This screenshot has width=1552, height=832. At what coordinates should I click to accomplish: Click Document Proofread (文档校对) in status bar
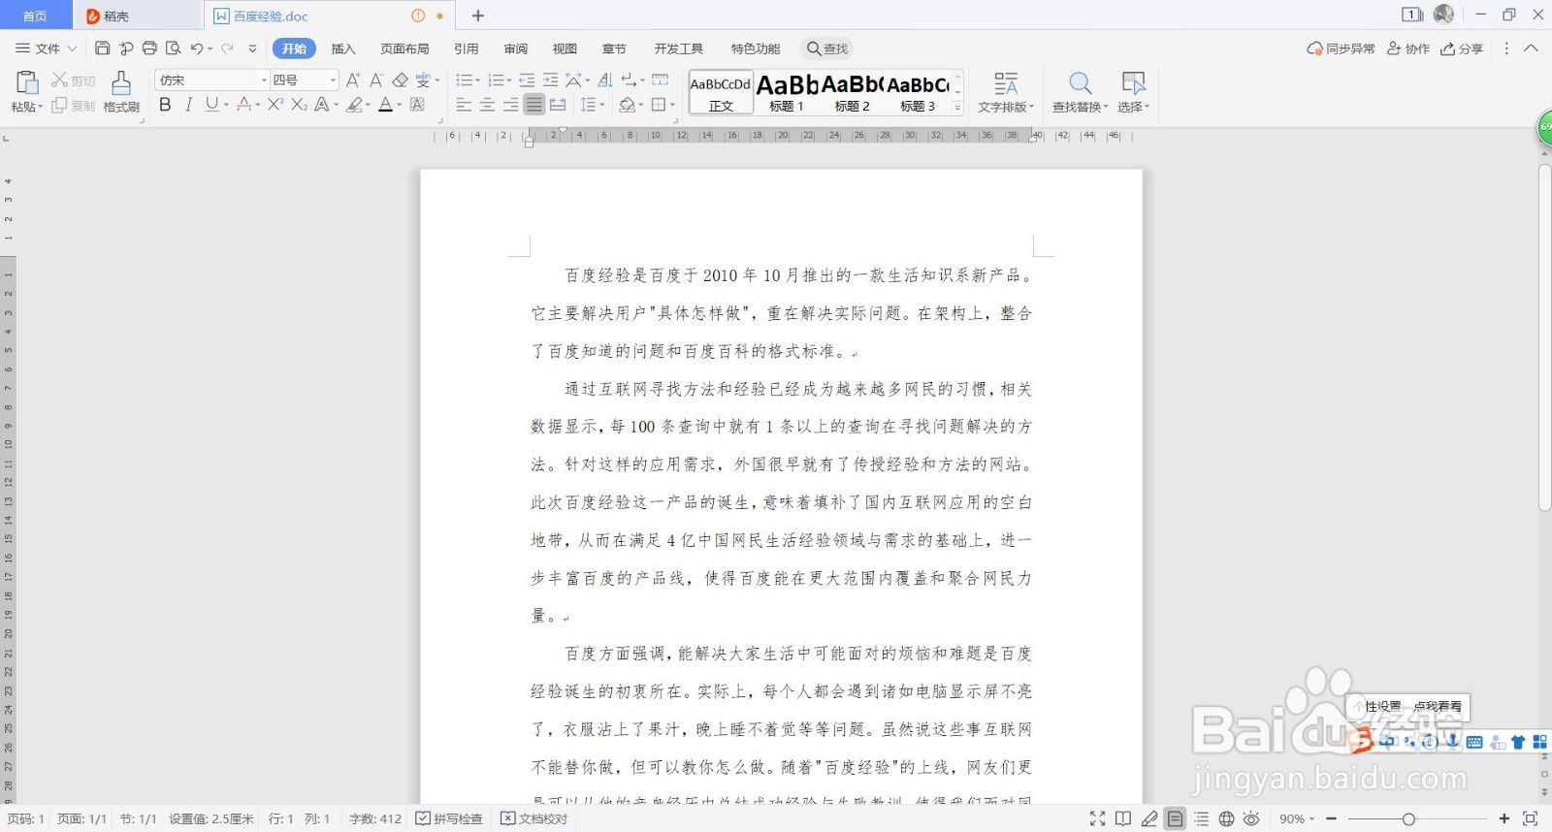pyautogui.click(x=534, y=818)
